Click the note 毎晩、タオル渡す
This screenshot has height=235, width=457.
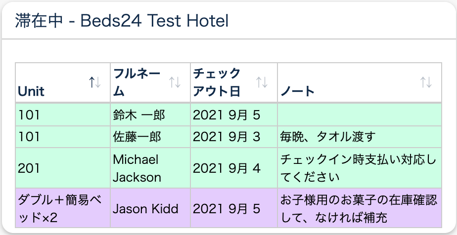click(x=328, y=137)
